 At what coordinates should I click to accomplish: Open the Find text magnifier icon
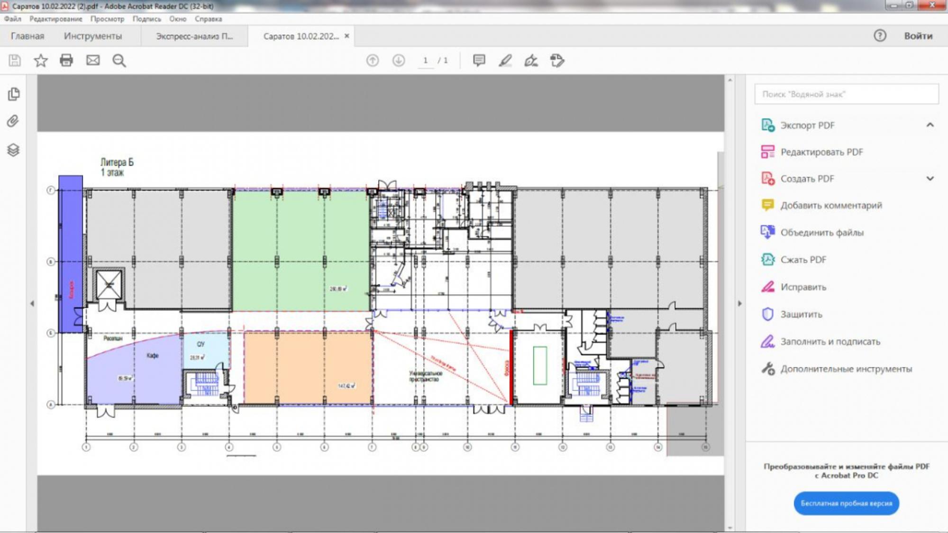[119, 61]
